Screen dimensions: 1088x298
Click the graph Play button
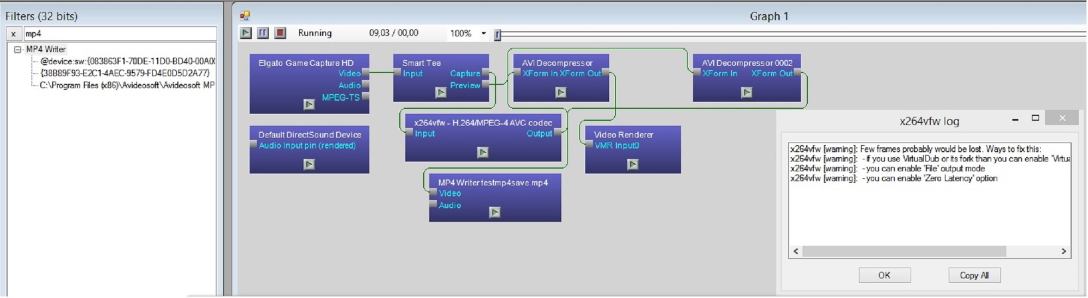246,33
